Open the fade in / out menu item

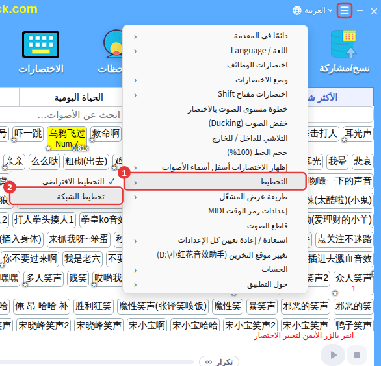(215, 138)
